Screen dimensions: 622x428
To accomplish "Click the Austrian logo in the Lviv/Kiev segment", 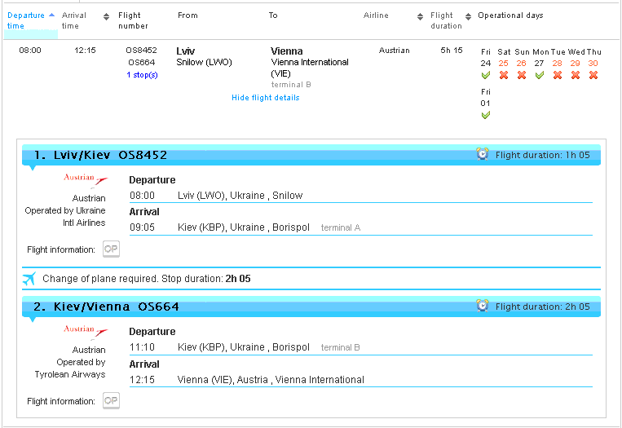I will point(85,180).
